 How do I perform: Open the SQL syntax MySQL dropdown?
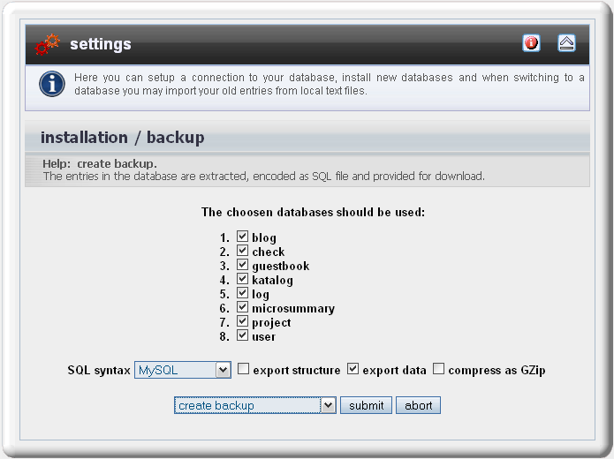(x=183, y=370)
